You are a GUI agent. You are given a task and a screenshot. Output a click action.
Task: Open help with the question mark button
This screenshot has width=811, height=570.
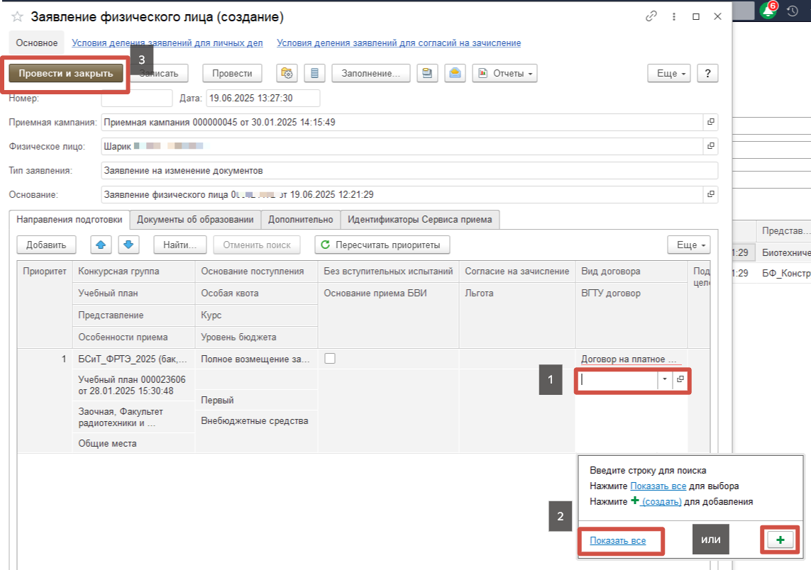pos(707,73)
